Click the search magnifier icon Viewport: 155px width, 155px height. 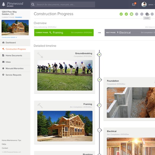pyautogui.click(x=33, y=4)
